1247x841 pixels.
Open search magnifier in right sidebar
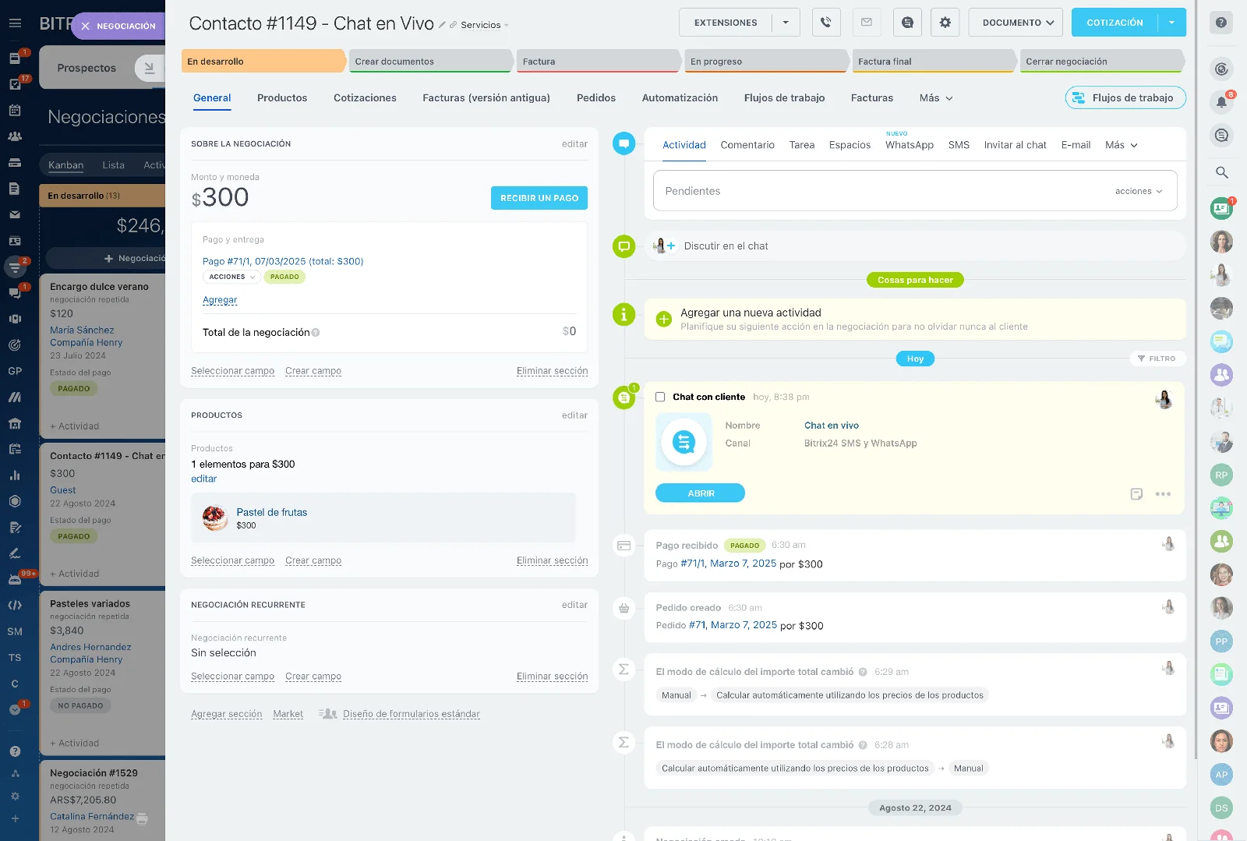tap(1221, 172)
